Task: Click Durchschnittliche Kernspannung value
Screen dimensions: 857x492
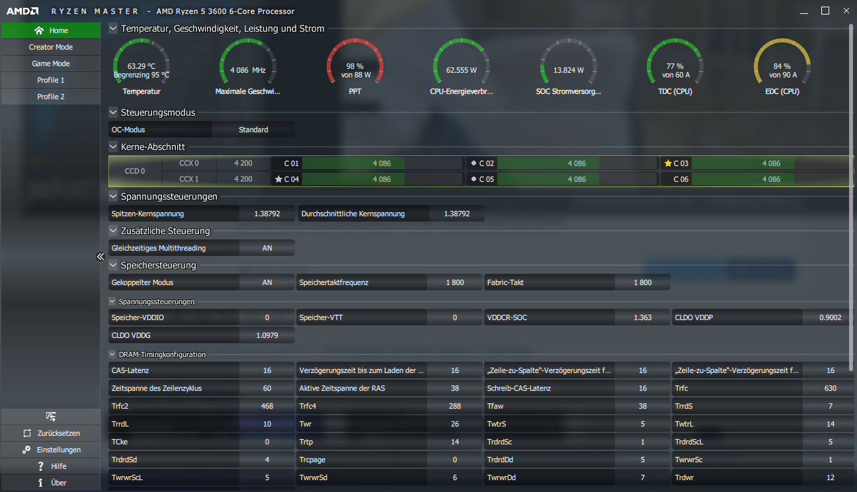Action: (x=457, y=214)
